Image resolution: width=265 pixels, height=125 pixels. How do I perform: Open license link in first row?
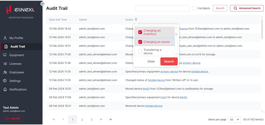(x=183, y=29)
